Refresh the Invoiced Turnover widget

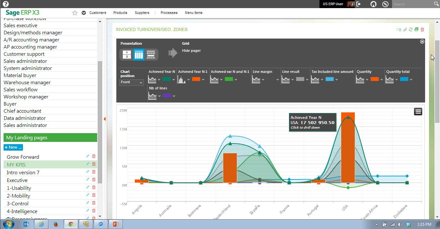click(x=411, y=29)
